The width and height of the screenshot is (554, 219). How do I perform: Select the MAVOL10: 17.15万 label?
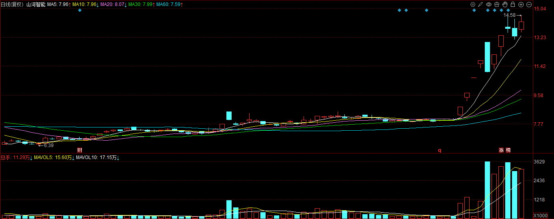(98, 158)
